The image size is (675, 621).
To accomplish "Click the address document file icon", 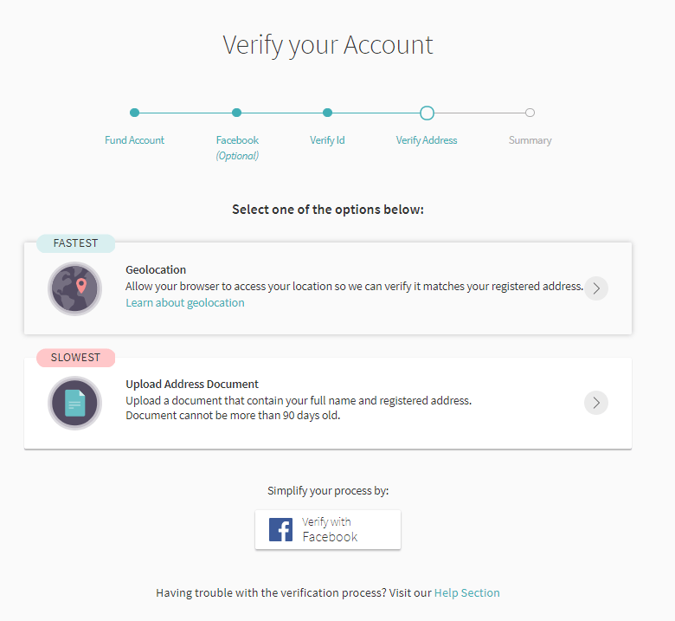I will tap(74, 403).
